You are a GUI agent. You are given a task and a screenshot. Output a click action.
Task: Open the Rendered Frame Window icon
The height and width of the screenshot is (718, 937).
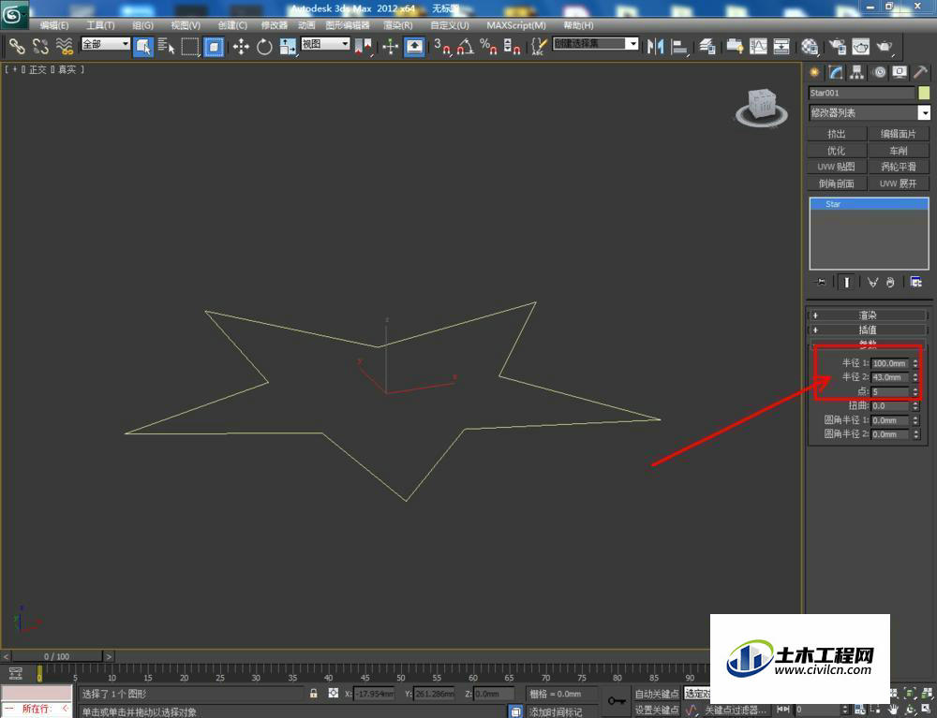coord(860,46)
